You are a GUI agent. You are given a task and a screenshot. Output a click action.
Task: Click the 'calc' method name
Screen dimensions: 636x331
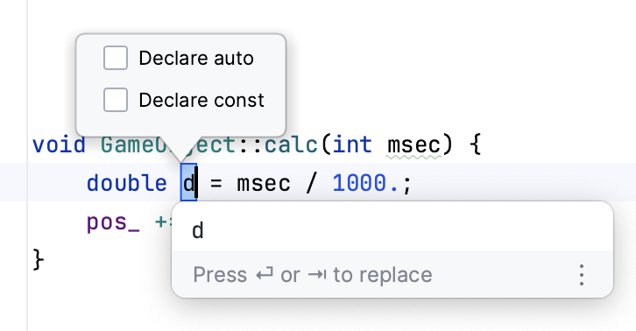pyautogui.click(x=291, y=144)
